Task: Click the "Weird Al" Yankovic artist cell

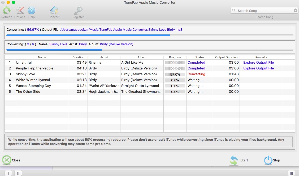Action: coord(104,86)
